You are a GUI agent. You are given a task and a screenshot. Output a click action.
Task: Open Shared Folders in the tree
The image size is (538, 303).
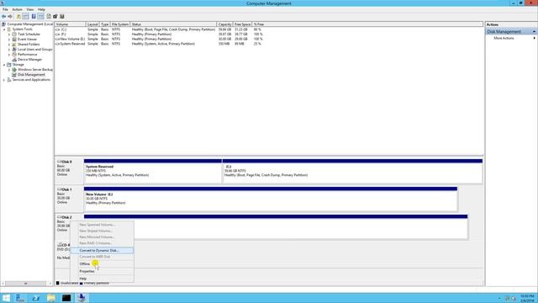(29, 45)
